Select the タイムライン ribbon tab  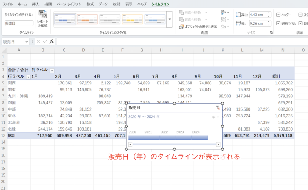160,4
